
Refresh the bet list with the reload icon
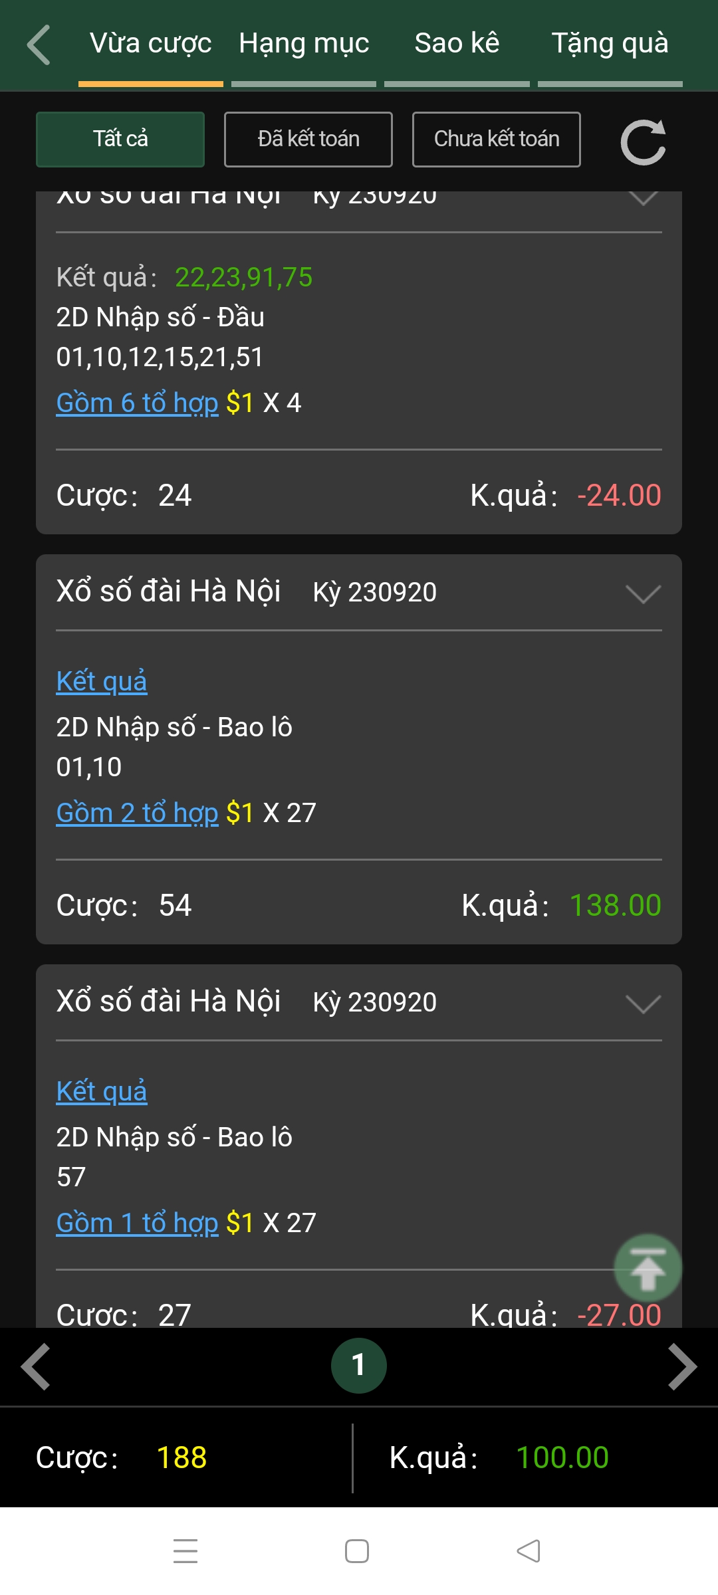pos(643,142)
